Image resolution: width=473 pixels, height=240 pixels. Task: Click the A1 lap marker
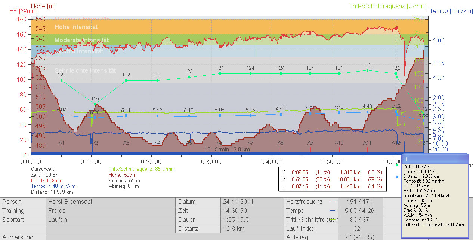point(62,143)
